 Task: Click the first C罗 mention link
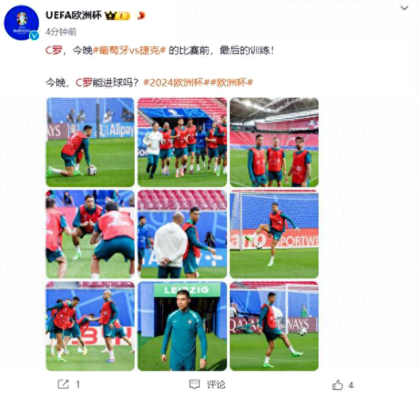point(54,50)
